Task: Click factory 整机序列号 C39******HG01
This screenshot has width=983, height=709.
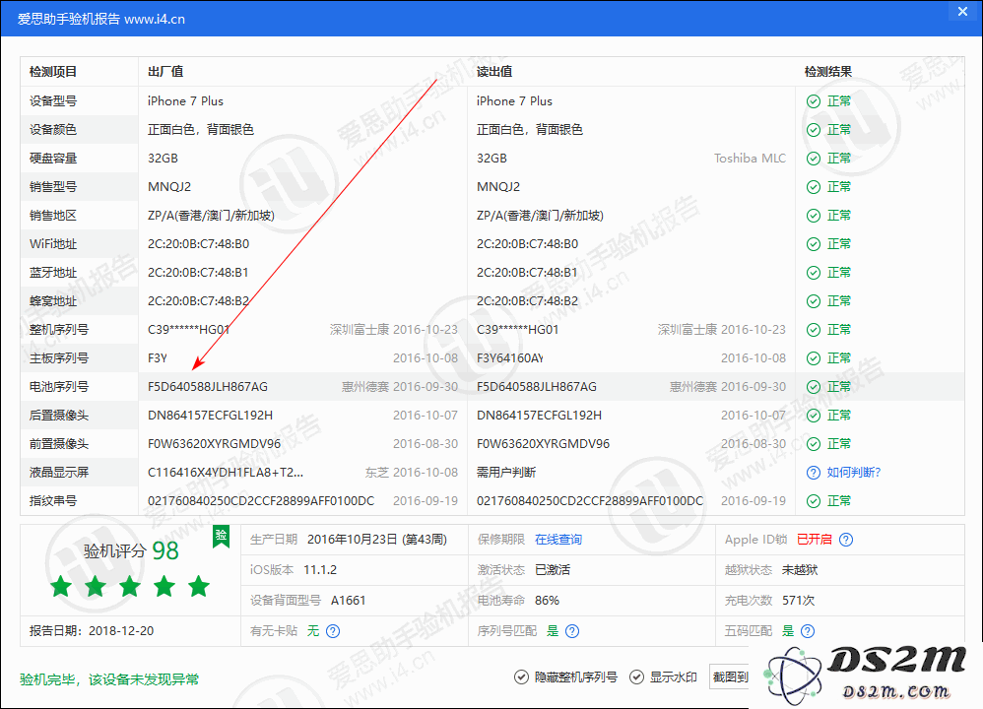Action: pos(189,330)
